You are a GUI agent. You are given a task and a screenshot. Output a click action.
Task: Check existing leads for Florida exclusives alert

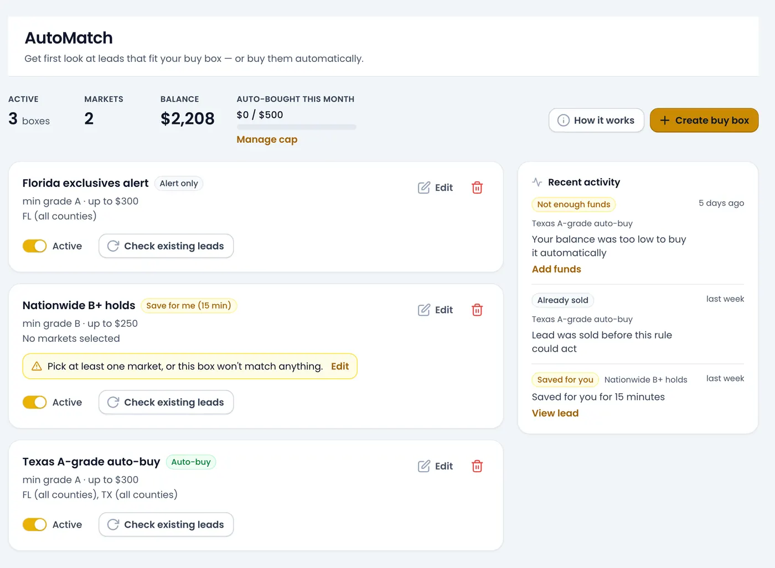pyautogui.click(x=166, y=246)
